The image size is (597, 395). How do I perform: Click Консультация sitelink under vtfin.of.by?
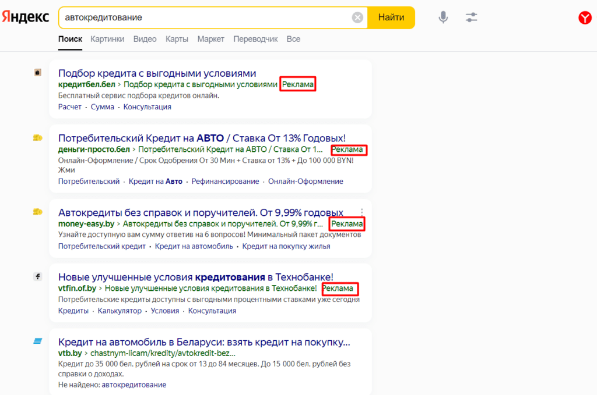(212, 311)
